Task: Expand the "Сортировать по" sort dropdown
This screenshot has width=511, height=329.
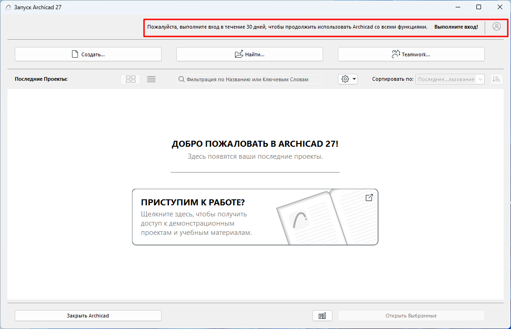Action: click(x=450, y=79)
